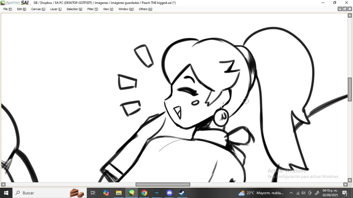Viewport: 353px width, 198px height.
Task: Open File Explorer from taskbar
Action: tap(119, 193)
